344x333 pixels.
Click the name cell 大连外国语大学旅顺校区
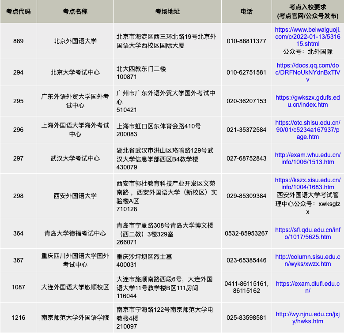(75, 287)
